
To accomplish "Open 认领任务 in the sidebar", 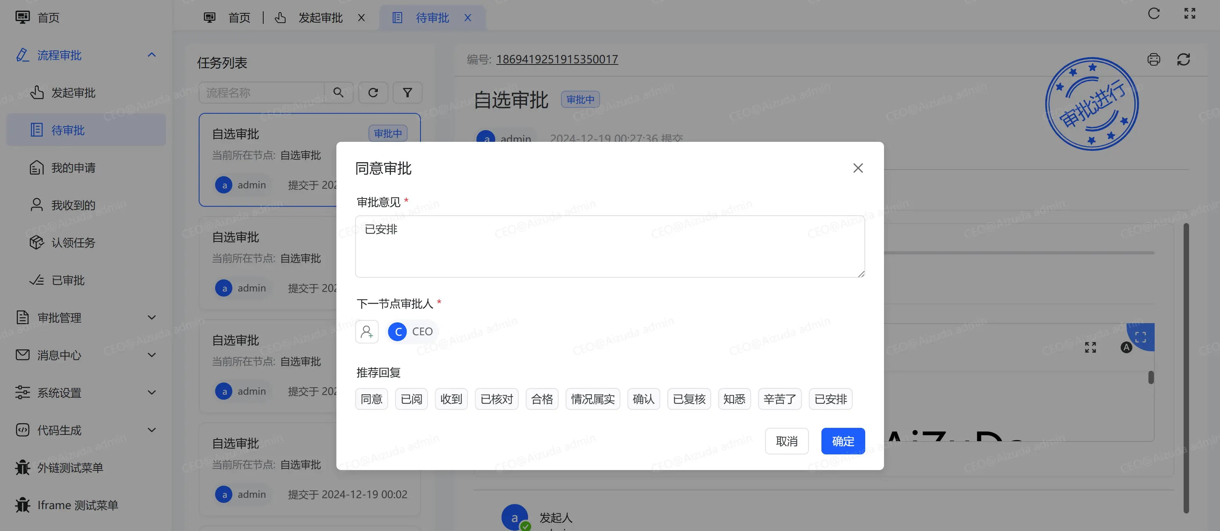I will 86,242.
